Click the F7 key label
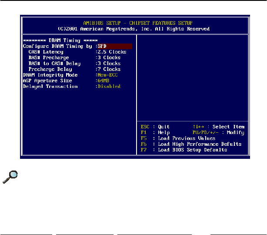The width and height of the screenshot is (267, 235). (144, 150)
